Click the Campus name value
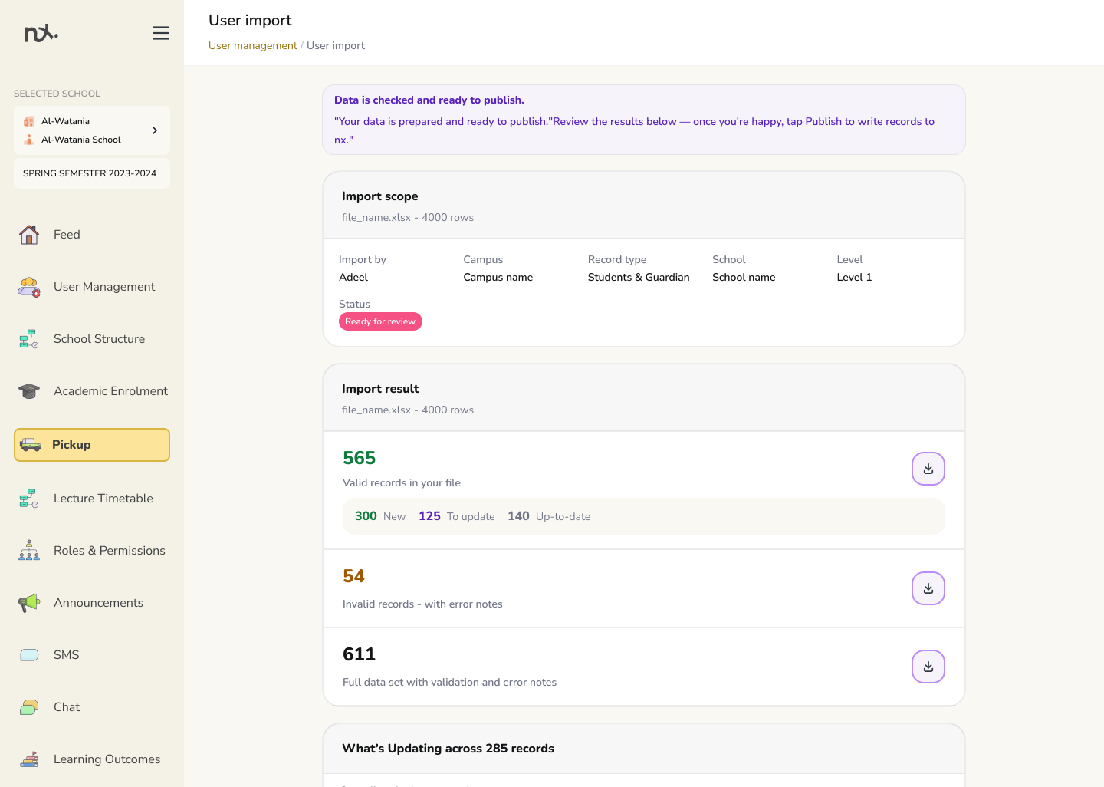The width and height of the screenshot is (1104, 787). tap(498, 278)
